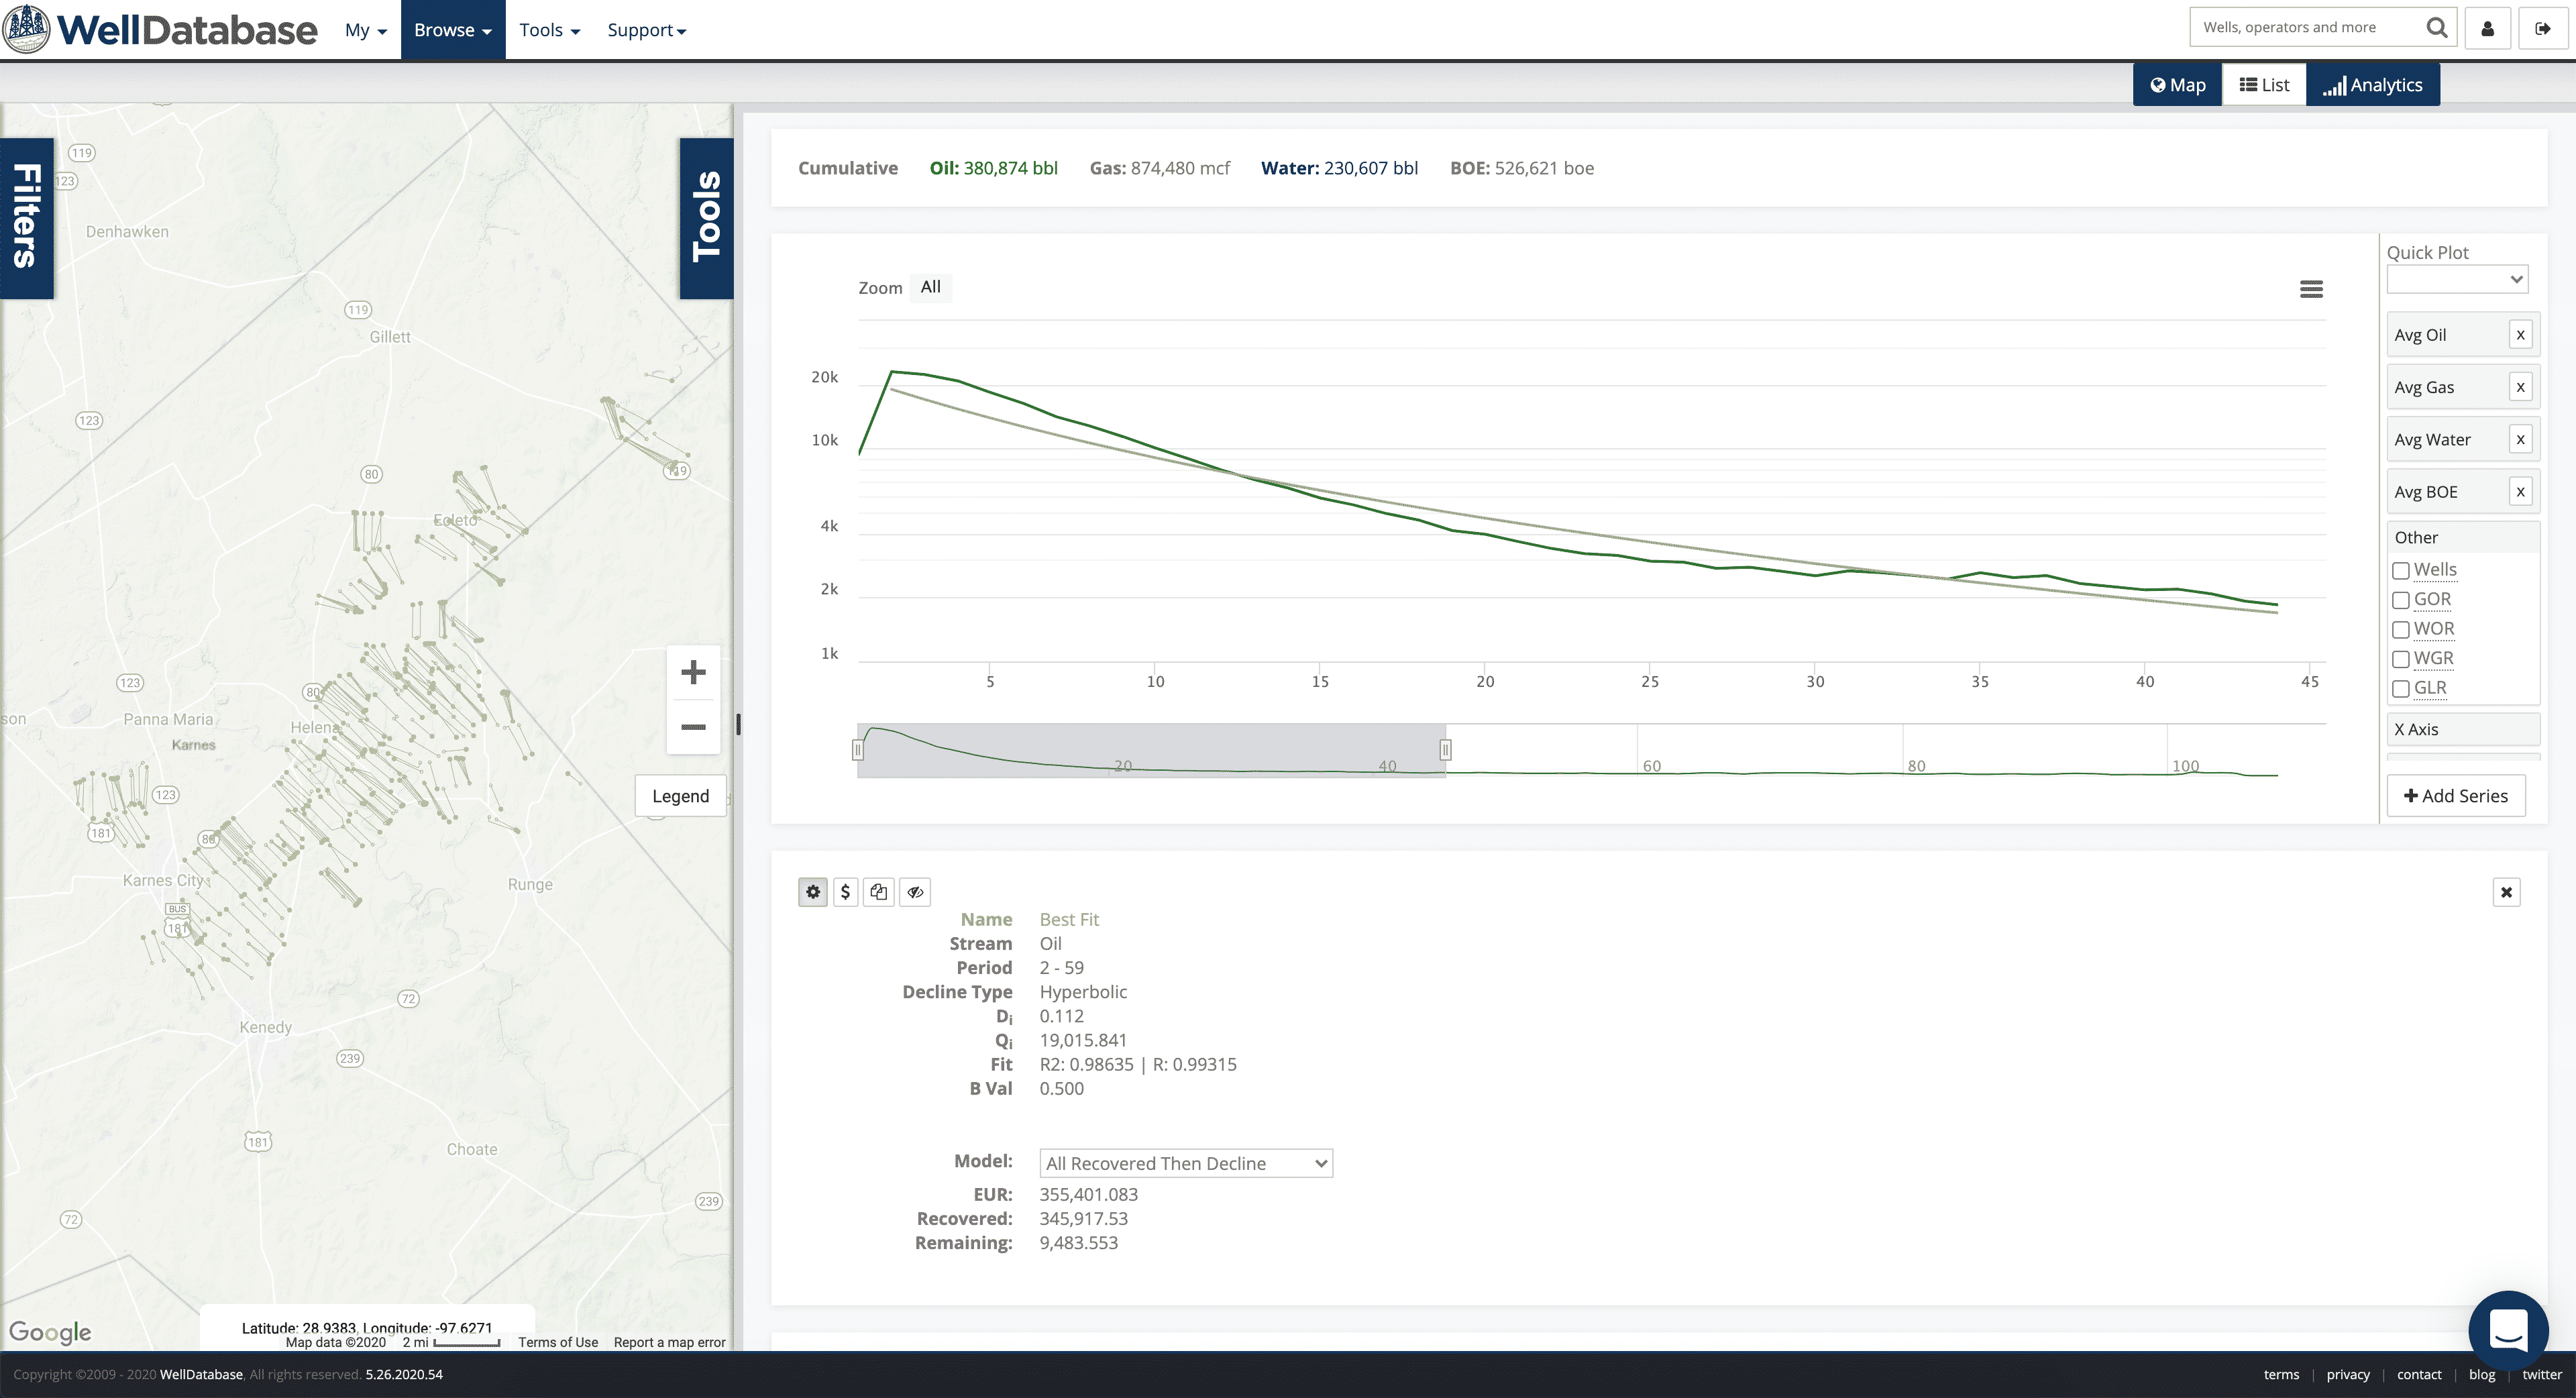This screenshot has width=2576, height=1398.
Task: Tick the WOR checkbox
Action: pos(2400,630)
